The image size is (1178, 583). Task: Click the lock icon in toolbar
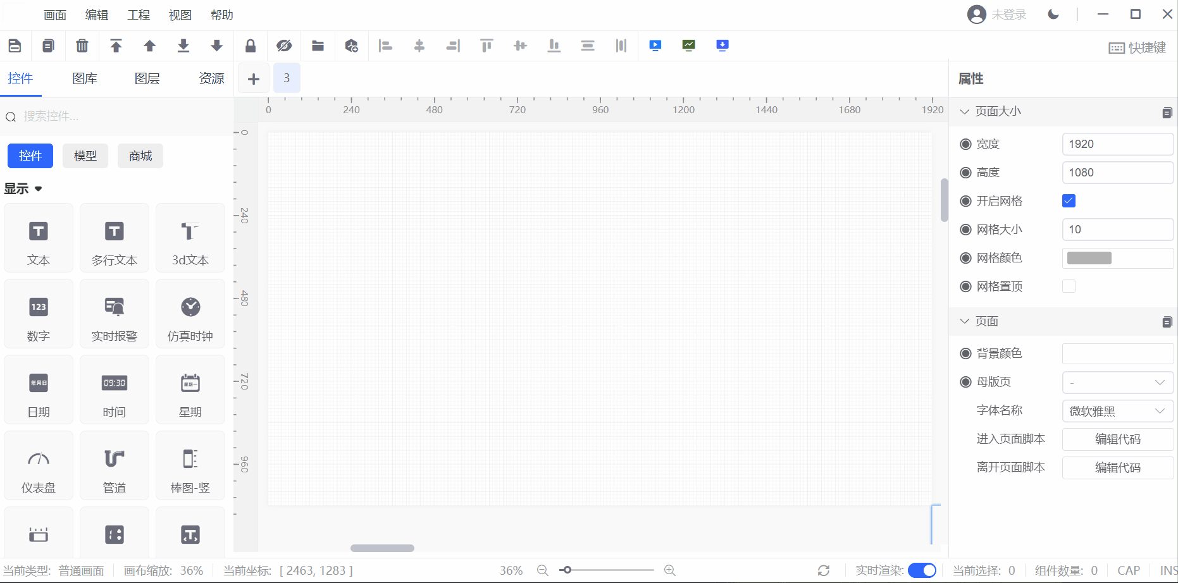[251, 46]
